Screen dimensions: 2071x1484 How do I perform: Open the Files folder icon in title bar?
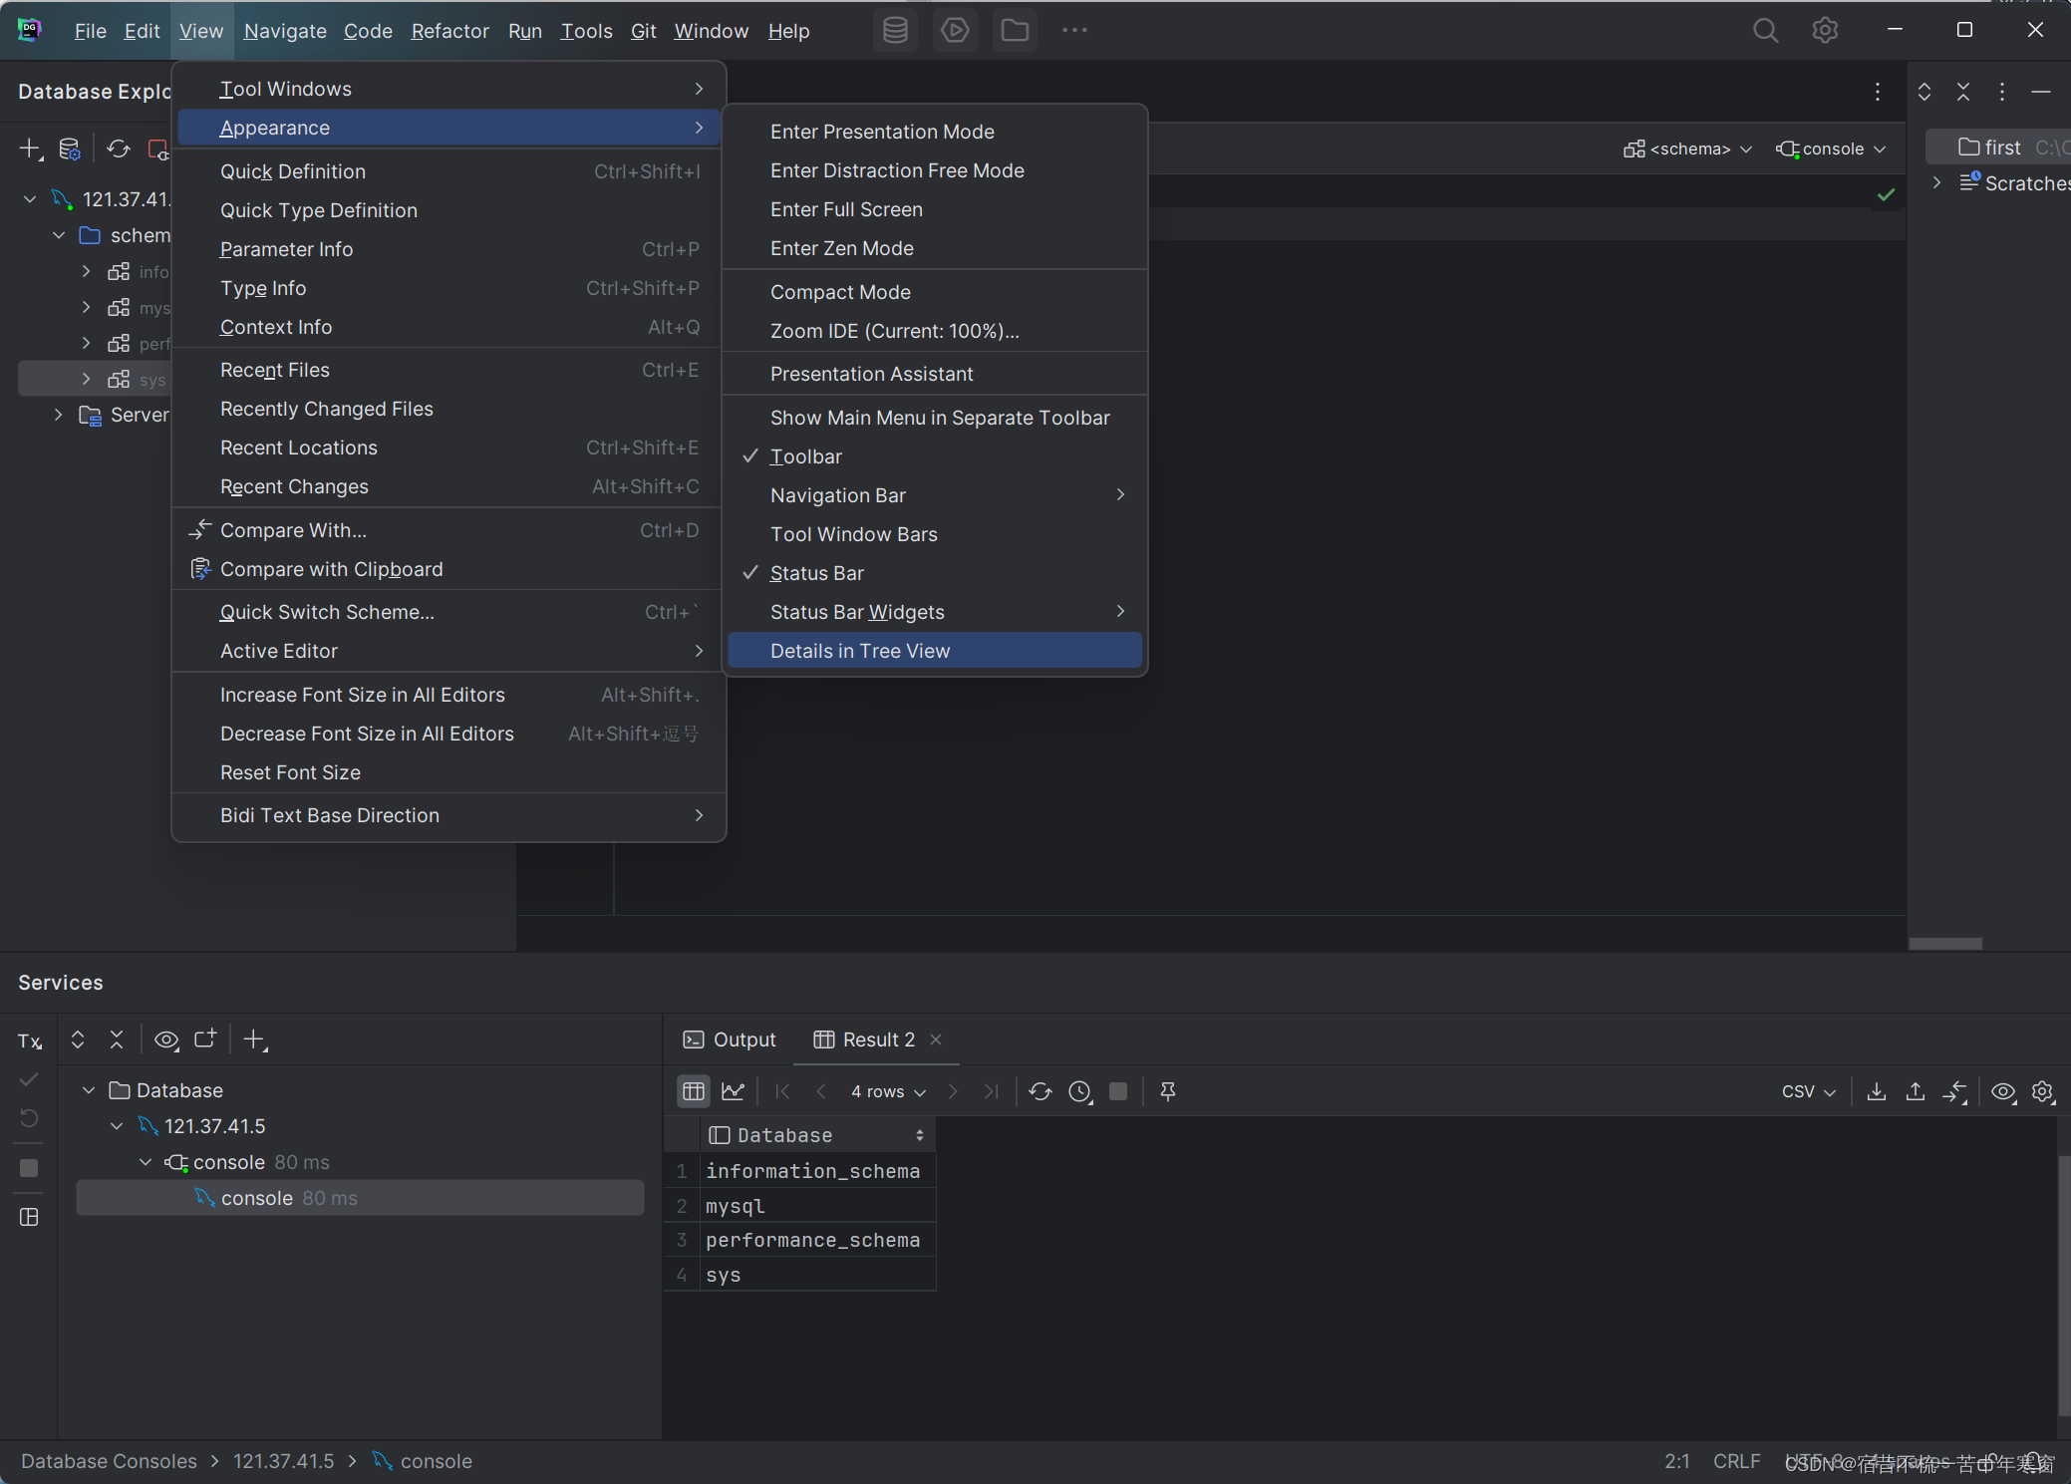tap(1015, 31)
